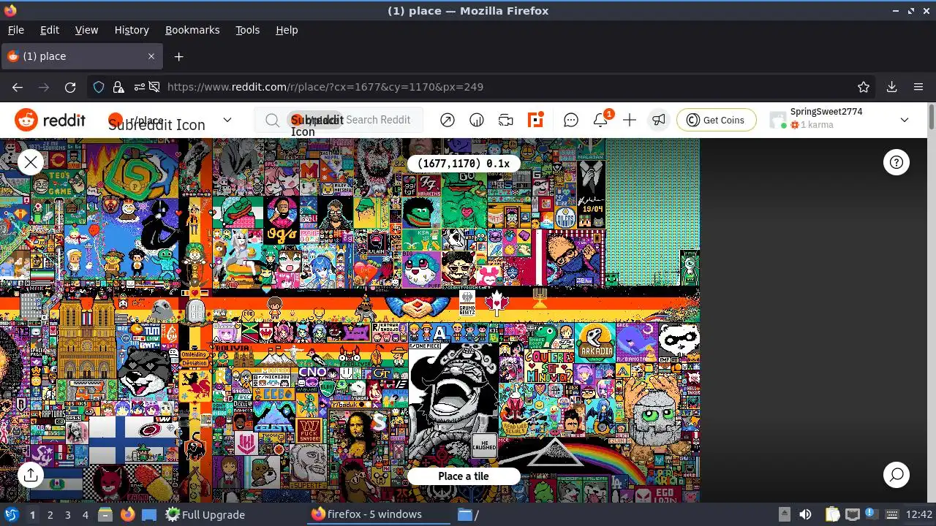936x526 pixels.
Task: Open the Reddit Talk/live video icon
Action: [x=506, y=120]
